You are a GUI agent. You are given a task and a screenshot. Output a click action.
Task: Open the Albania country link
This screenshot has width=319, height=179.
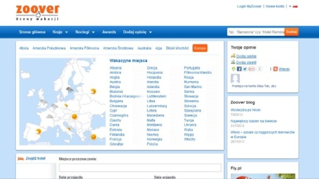(x=116, y=68)
